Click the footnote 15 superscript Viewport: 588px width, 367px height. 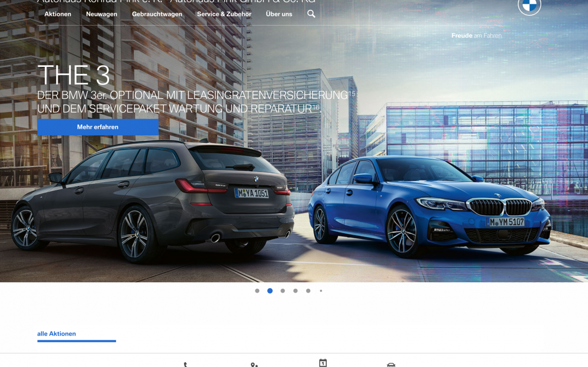click(352, 94)
